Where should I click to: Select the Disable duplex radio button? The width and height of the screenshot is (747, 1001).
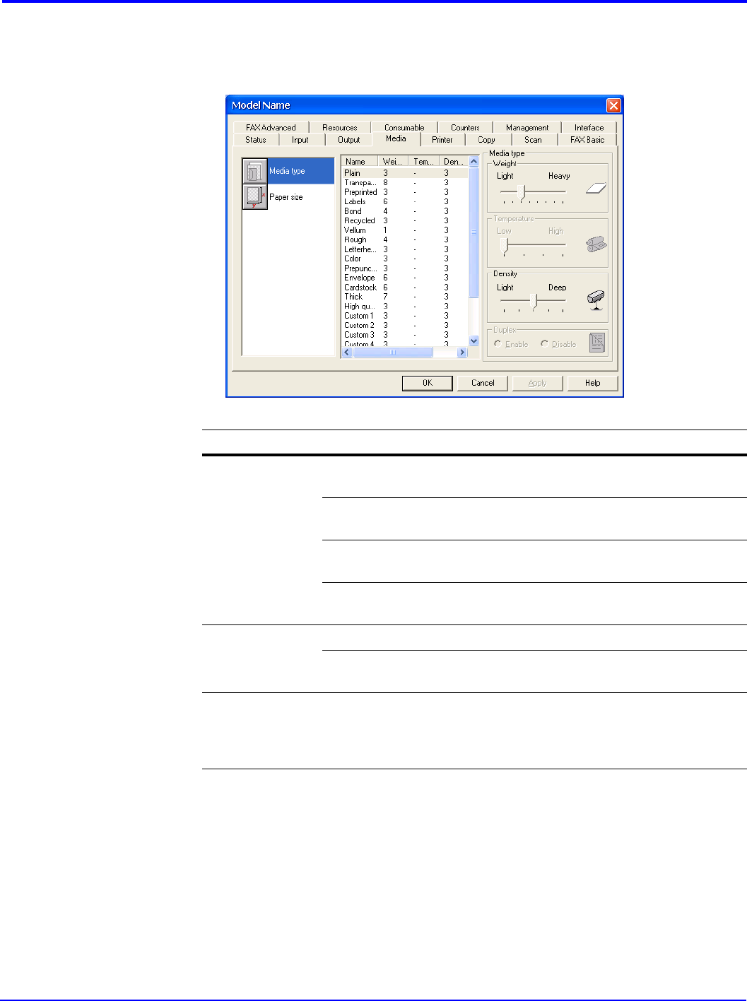[x=544, y=344]
